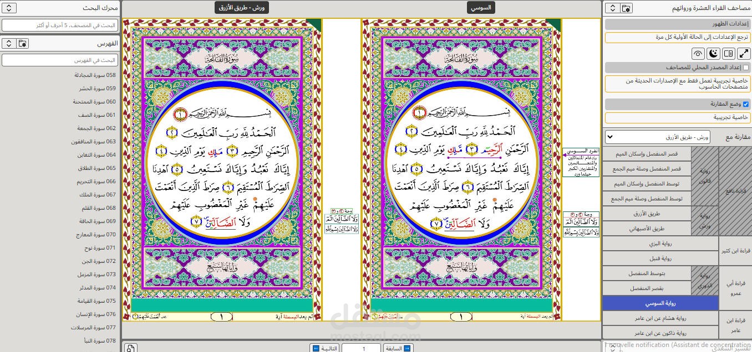
Task: Choose قصر المنفصل وإسكان الميم
Action: tap(647, 154)
